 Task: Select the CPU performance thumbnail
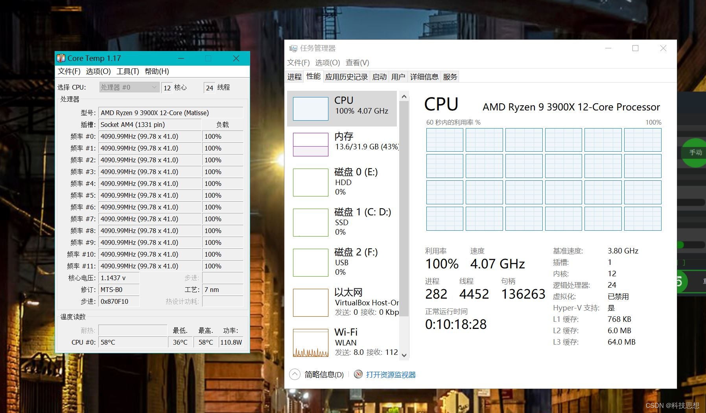point(311,108)
